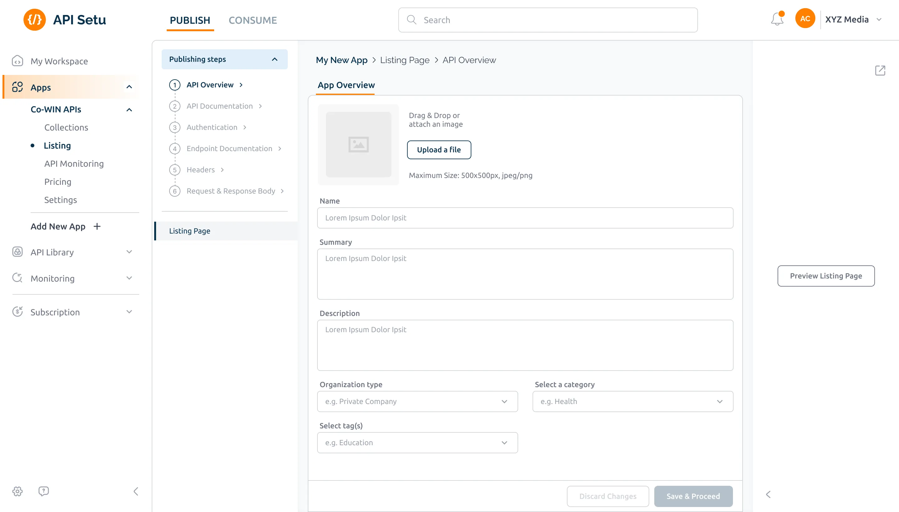
Task: Open API Documentation publishing step
Action: (x=220, y=106)
